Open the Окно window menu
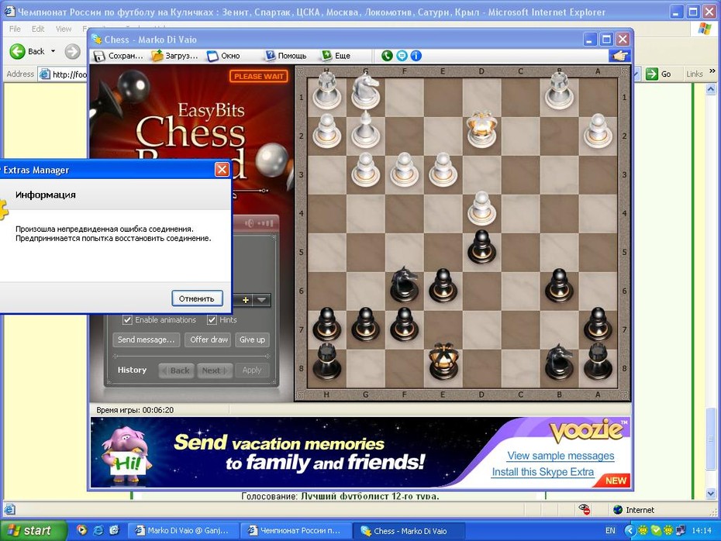The image size is (721, 541). [x=223, y=56]
